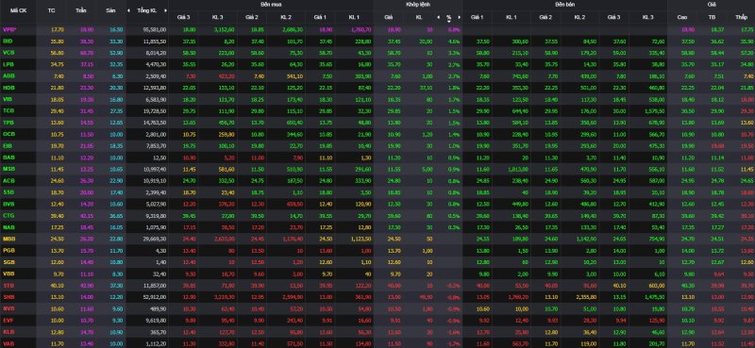Image resolution: width=755 pixels, height=348 pixels.
Task: Click the Cao high price header
Action: point(682,17)
